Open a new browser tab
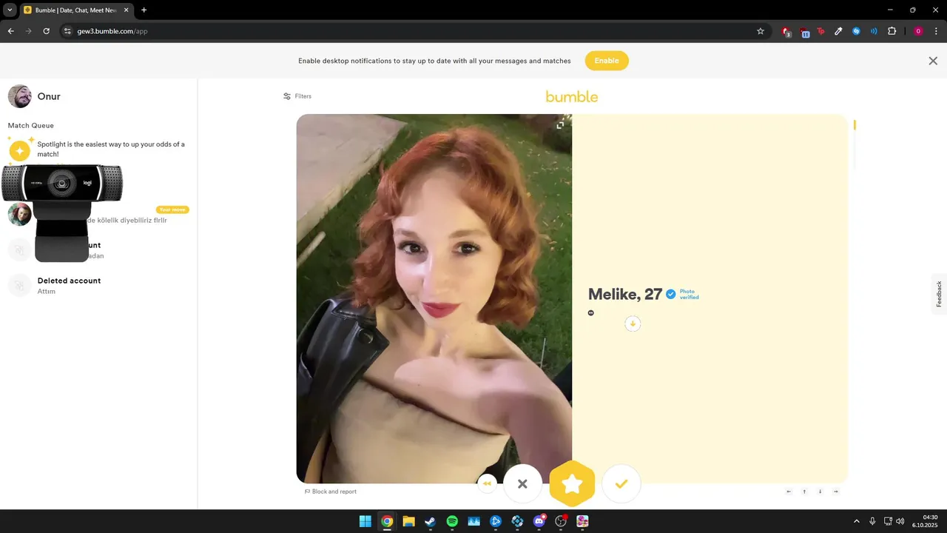 144,10
